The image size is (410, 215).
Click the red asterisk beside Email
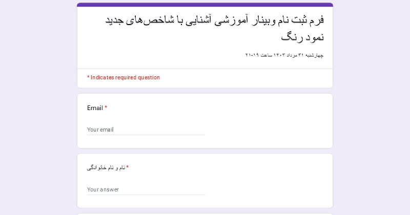click(106, 107)
